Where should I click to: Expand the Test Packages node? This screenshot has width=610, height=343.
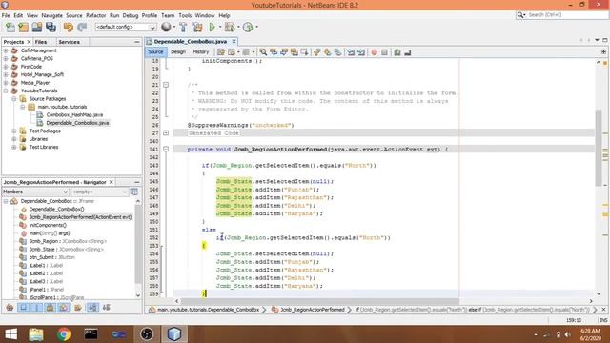(x=14, y=131)
